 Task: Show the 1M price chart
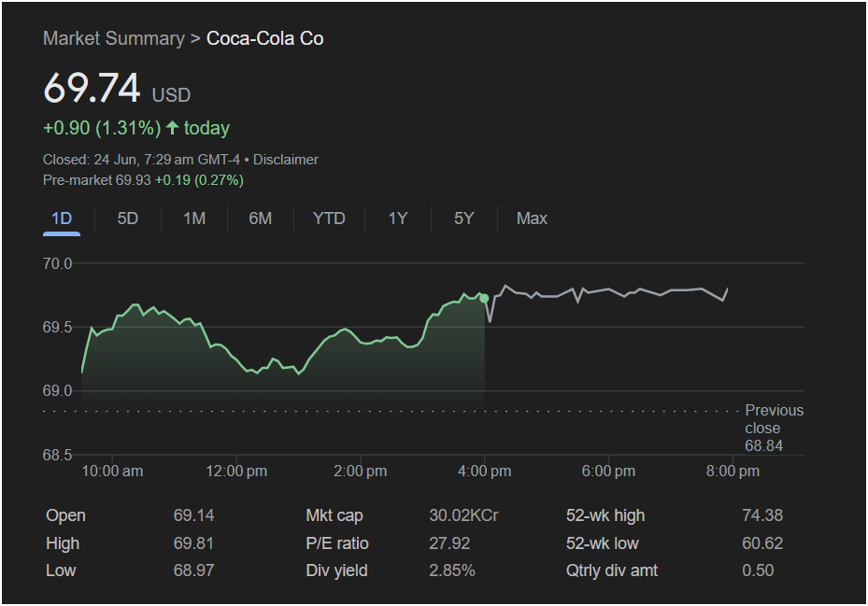(194, 218)
